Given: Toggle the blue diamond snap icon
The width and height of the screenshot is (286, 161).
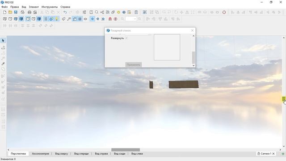Looking at the screenshot, I should (x=93, y=19).
